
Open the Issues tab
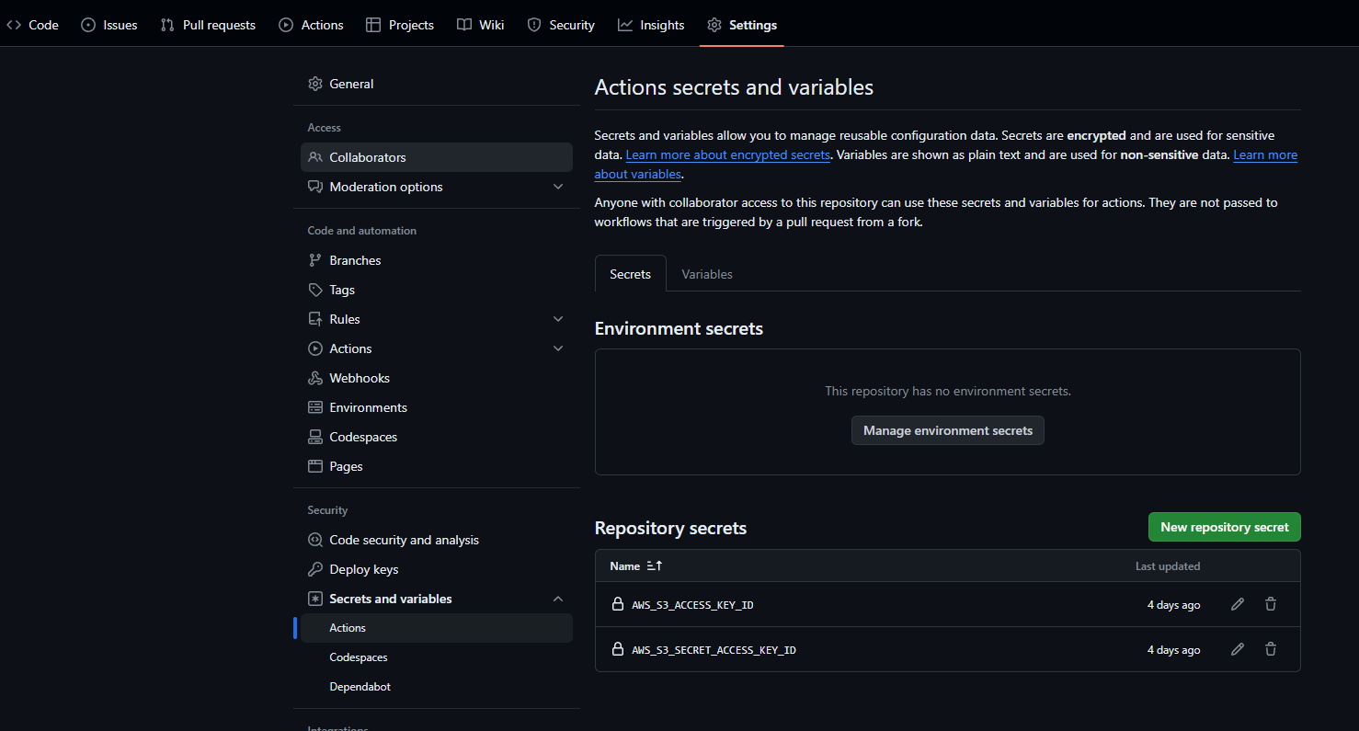coord(109,25)
